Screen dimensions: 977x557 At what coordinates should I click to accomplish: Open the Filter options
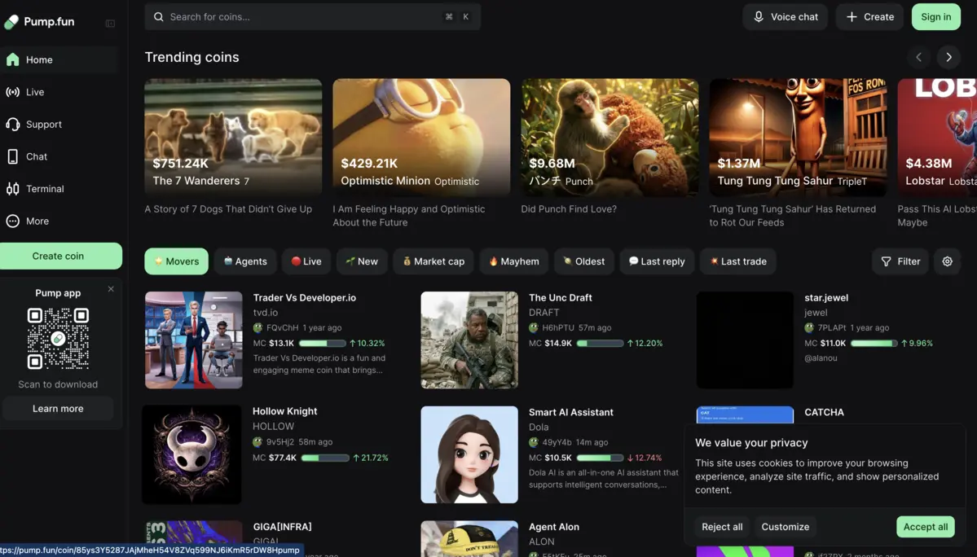pyautogui.click(x=900, y=261)
